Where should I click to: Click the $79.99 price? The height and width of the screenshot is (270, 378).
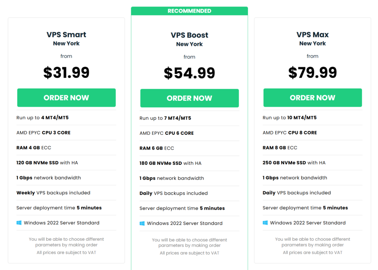pos(312,72)
